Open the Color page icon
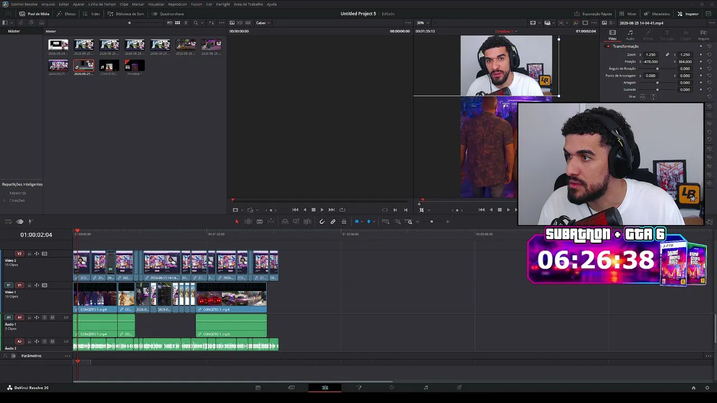Viewport: 717px width, 403px height. click(392, 387)
